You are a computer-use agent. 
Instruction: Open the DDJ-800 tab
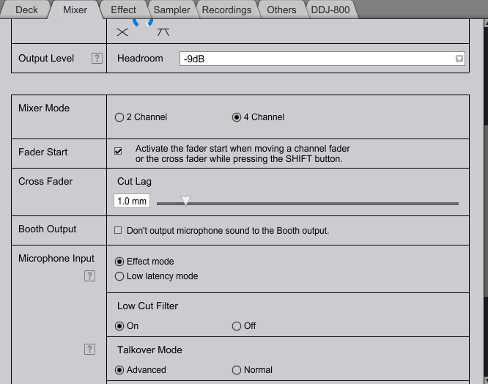(330, 10)
